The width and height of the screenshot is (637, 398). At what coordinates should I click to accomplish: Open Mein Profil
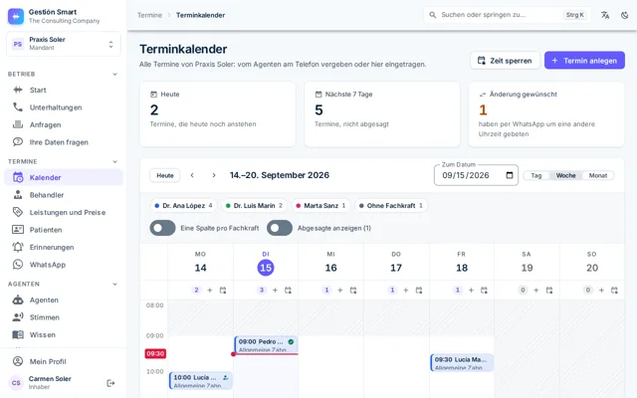(64, 361)
